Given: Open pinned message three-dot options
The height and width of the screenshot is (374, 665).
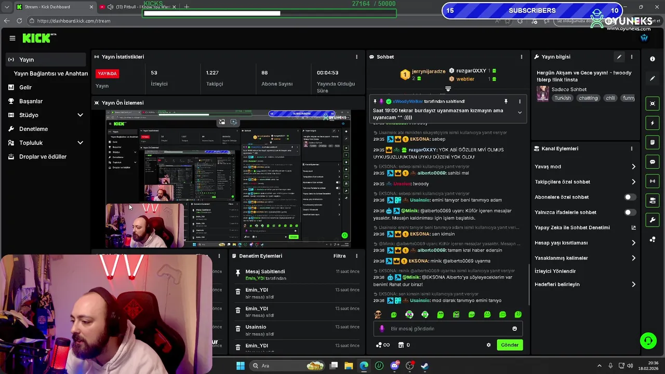Looking at the screenshot, I should coord(520,101).
